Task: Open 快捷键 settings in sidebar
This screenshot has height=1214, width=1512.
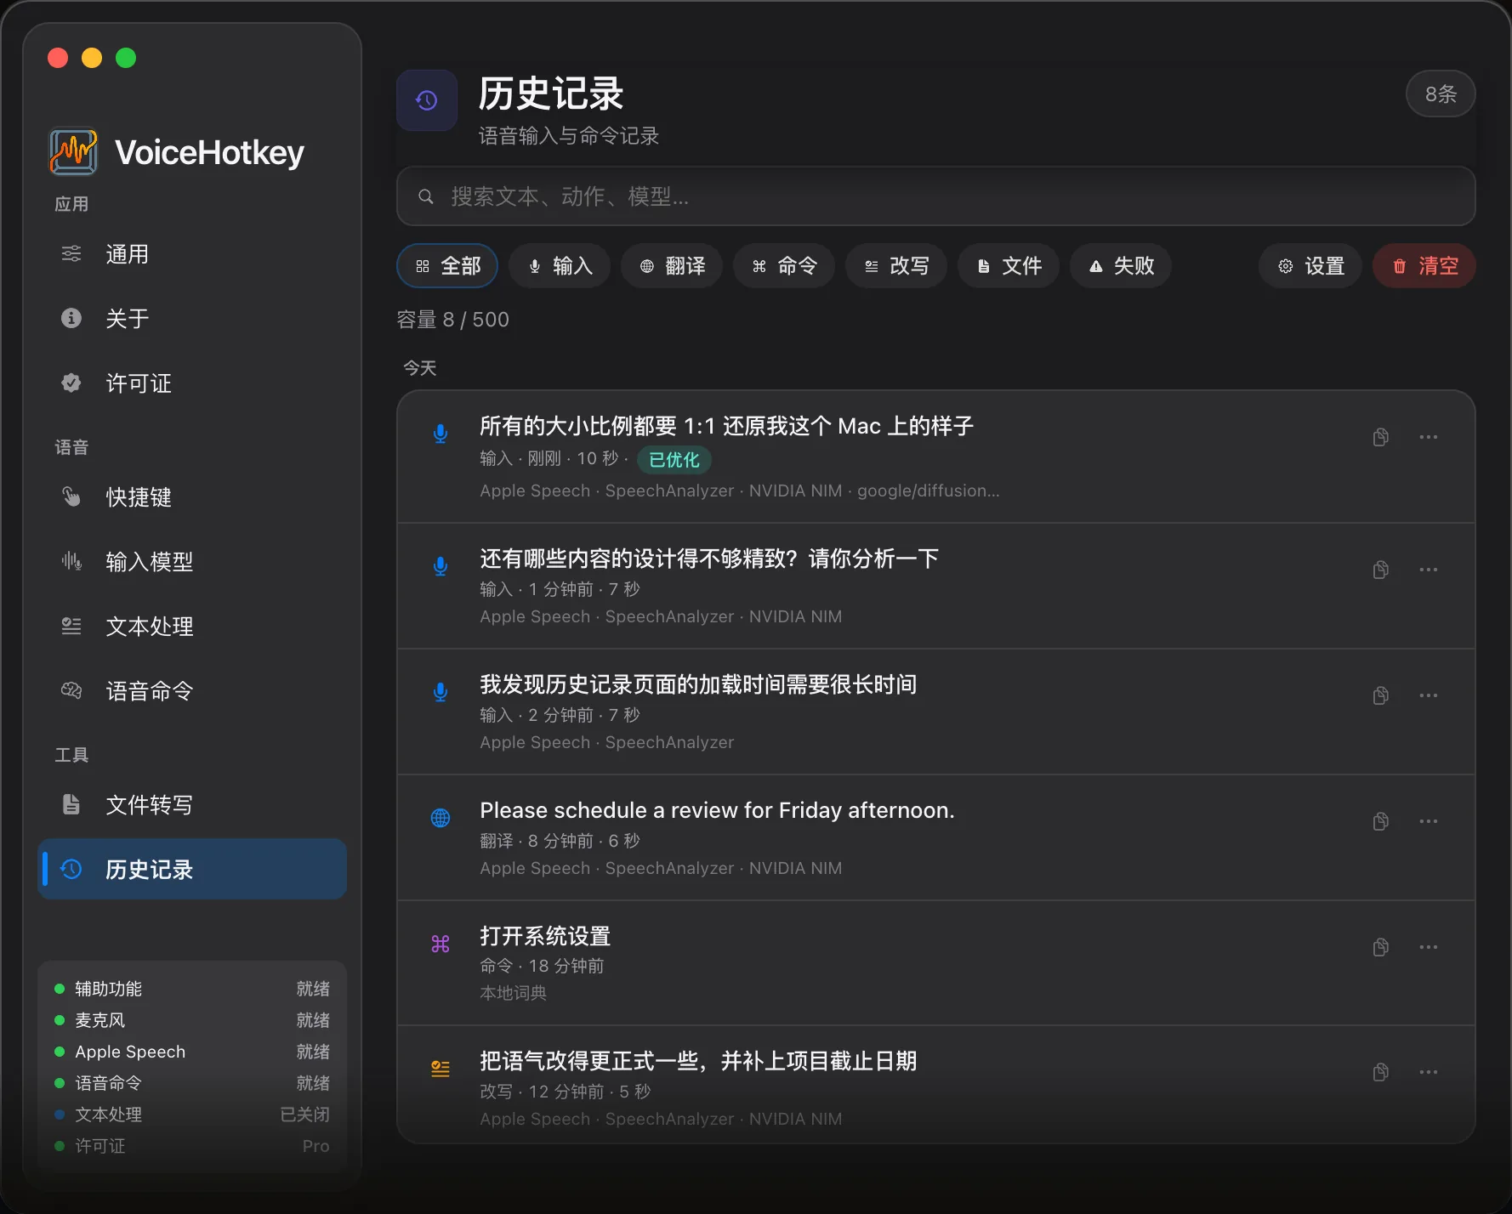Action: (192, 497)
